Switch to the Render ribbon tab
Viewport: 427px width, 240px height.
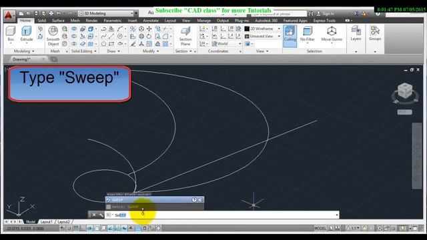[91, 21]
